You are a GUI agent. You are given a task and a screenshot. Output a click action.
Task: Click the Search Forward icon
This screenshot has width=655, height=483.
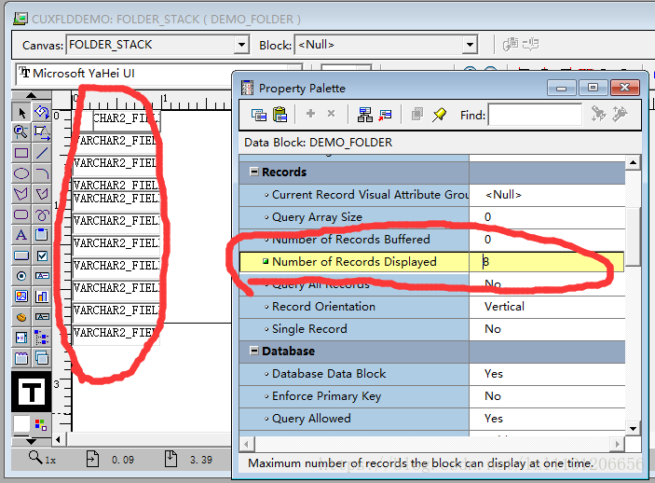click(x=598, y=114)
